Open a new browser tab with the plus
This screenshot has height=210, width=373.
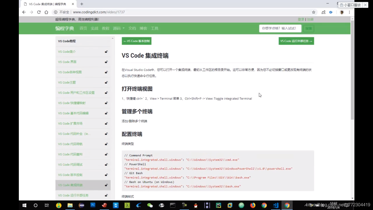82,4
